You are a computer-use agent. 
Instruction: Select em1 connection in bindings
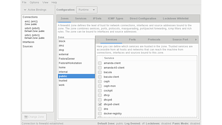[31, 22]
